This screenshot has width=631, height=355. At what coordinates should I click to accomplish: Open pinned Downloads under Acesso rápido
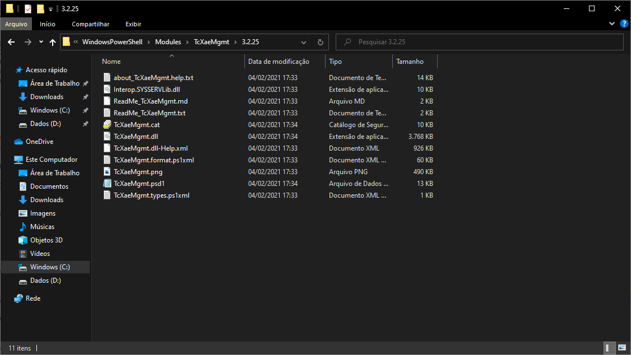[x=47, y=97]
